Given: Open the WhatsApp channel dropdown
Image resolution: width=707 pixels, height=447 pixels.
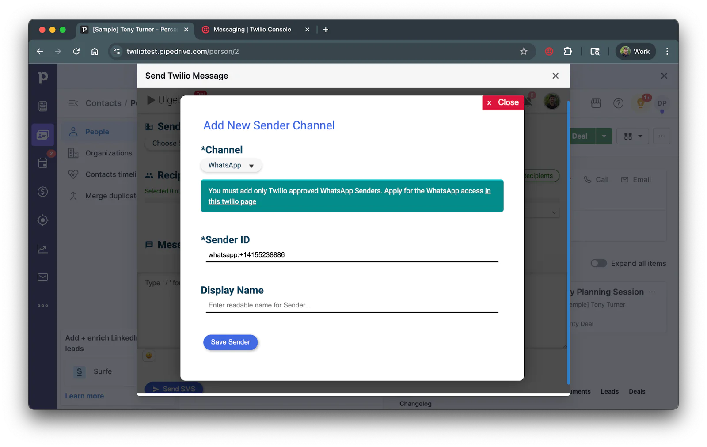Looking at the screenshot, I should tap(231, 165).
